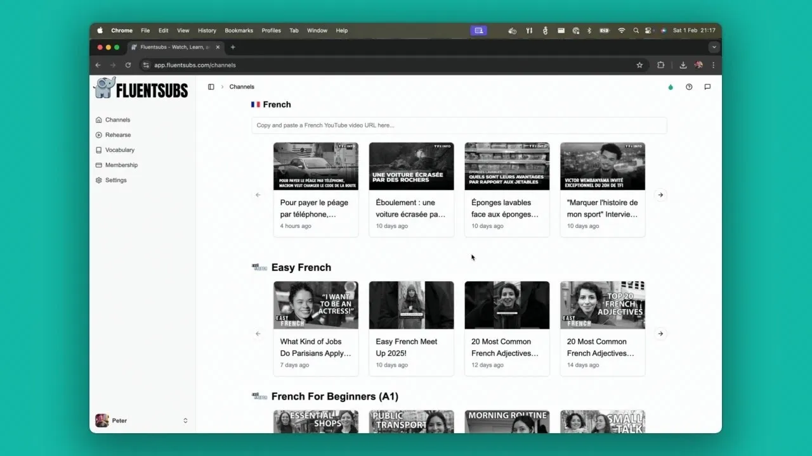The width and height of the screenshot is (812, 456).
Task: Bookmark page with the star icon
Action: tap(639, 65)
